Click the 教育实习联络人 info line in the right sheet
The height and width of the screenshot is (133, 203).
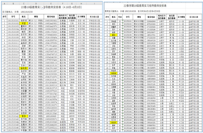133,11
